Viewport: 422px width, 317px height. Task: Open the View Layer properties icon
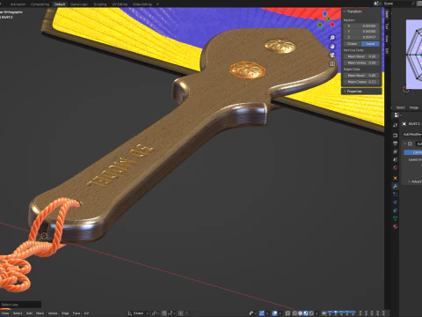tap(395, 151)
